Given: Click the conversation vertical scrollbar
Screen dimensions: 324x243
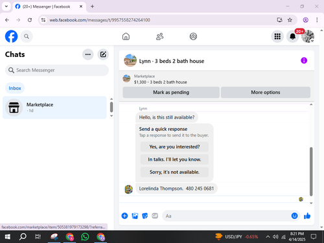Looking at the screenshot, I should pyautogui.click(x=311, y=172).
